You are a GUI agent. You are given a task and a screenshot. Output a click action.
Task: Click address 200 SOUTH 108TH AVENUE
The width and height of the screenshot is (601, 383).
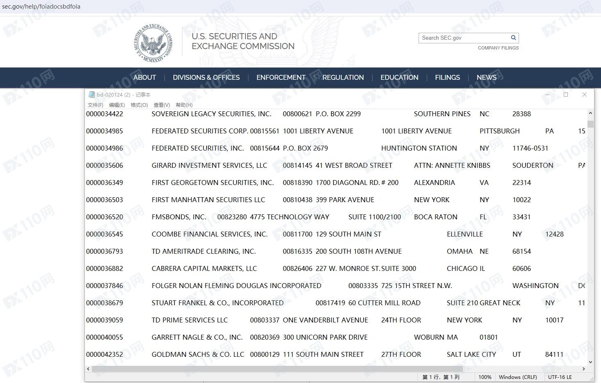click(x=359, y=251)
